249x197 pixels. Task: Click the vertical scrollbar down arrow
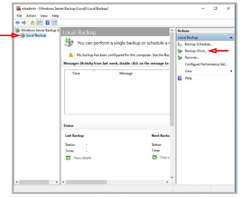pos(172,178)
